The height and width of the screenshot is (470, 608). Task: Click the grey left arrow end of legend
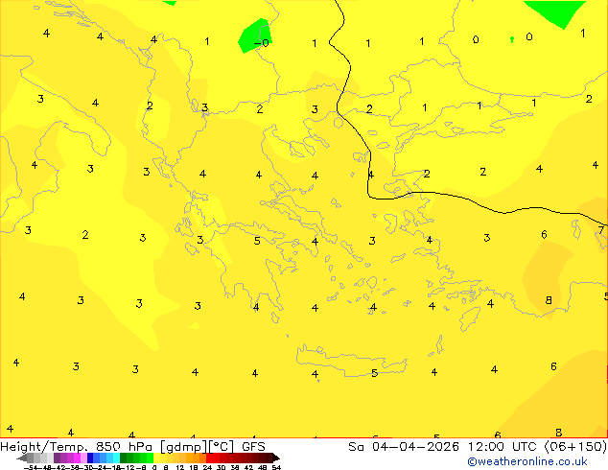coord(22,458)
